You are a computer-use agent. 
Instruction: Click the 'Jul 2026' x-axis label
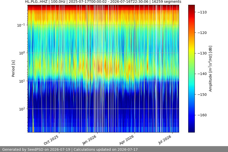[x=165, y=140]
